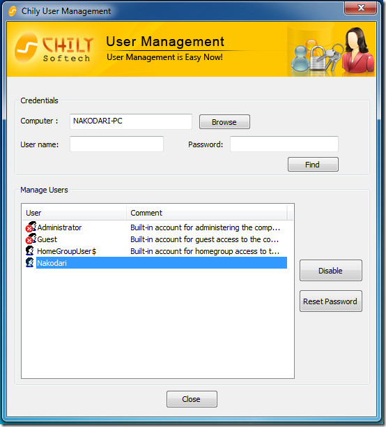Click the woman avatar in banner

[357, 50]
